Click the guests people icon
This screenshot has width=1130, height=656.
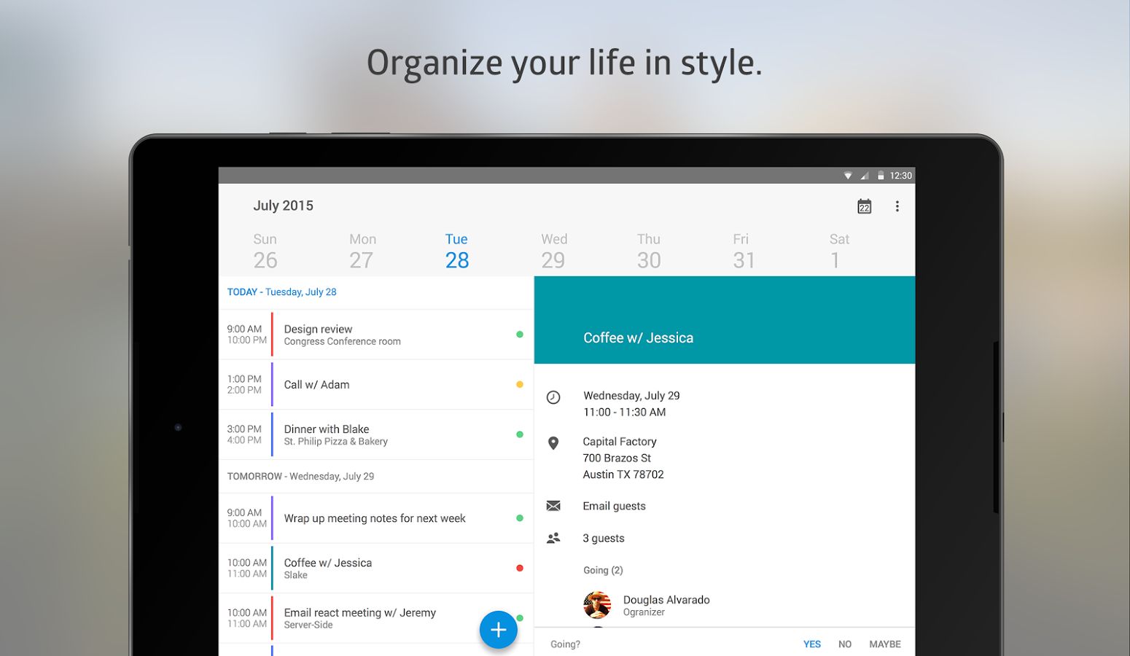pyautogui.click(x=553, y=538)
